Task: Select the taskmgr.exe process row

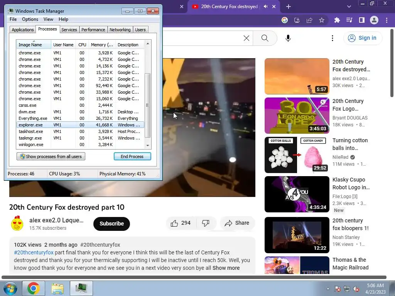Action: 80,138
